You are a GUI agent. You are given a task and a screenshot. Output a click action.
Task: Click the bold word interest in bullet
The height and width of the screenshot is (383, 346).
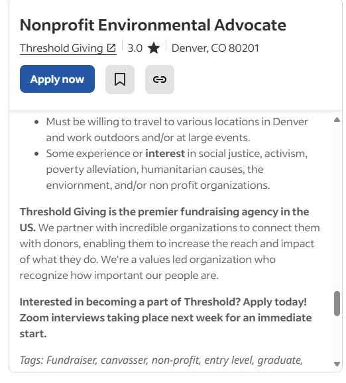point(165,154)
